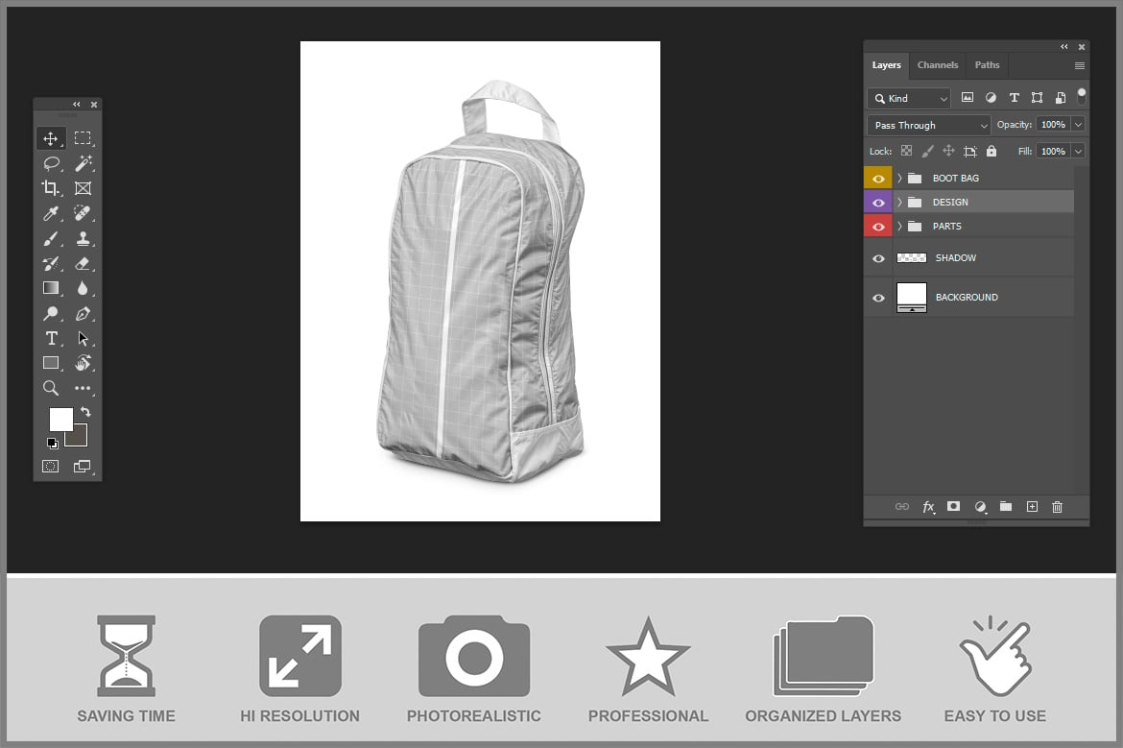Select the Clone Stamp tool
Viewport: 1123px width, 748px height.
tap(84, 238)
